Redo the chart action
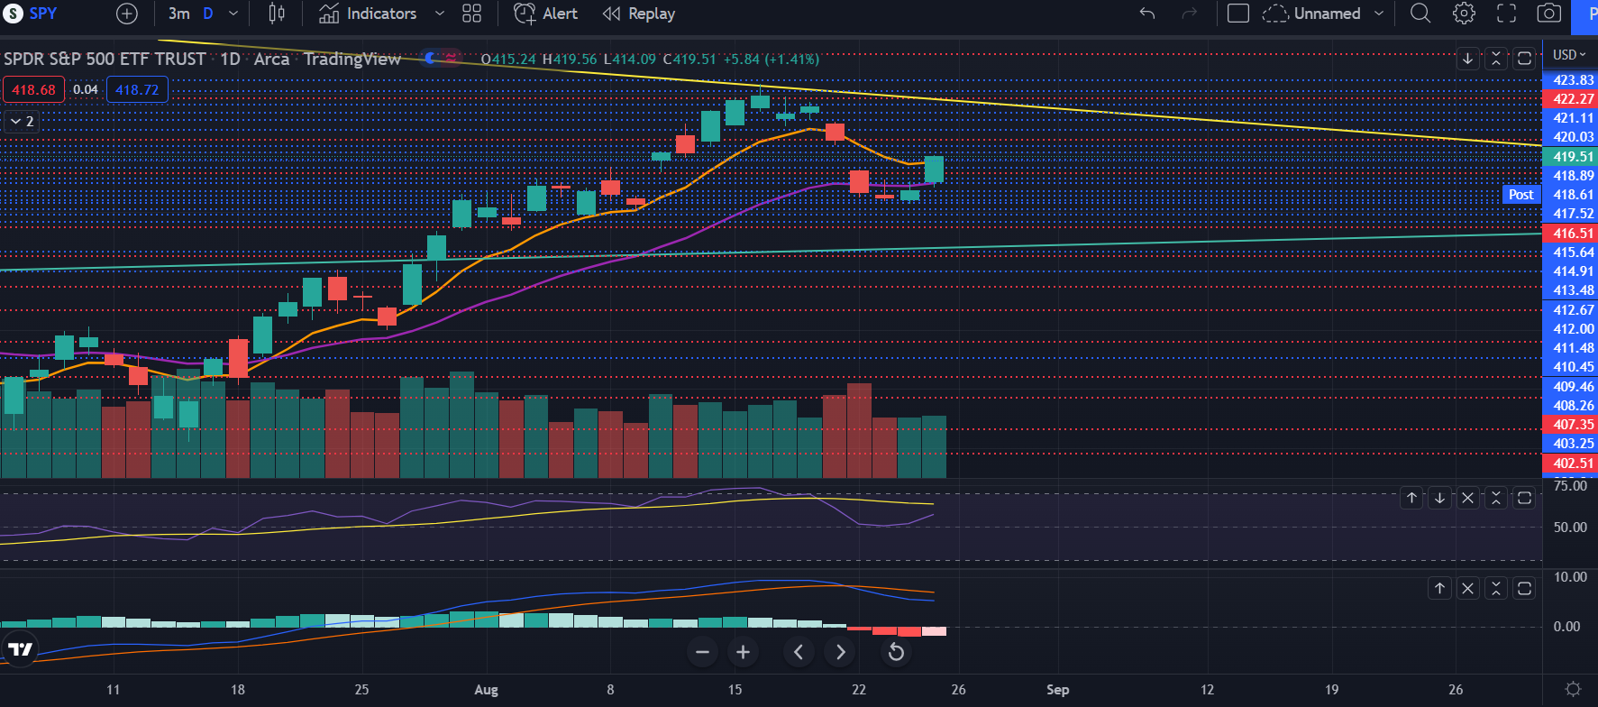The width and height of the screenshot is (1598, 707). [x=1190, y=14]
